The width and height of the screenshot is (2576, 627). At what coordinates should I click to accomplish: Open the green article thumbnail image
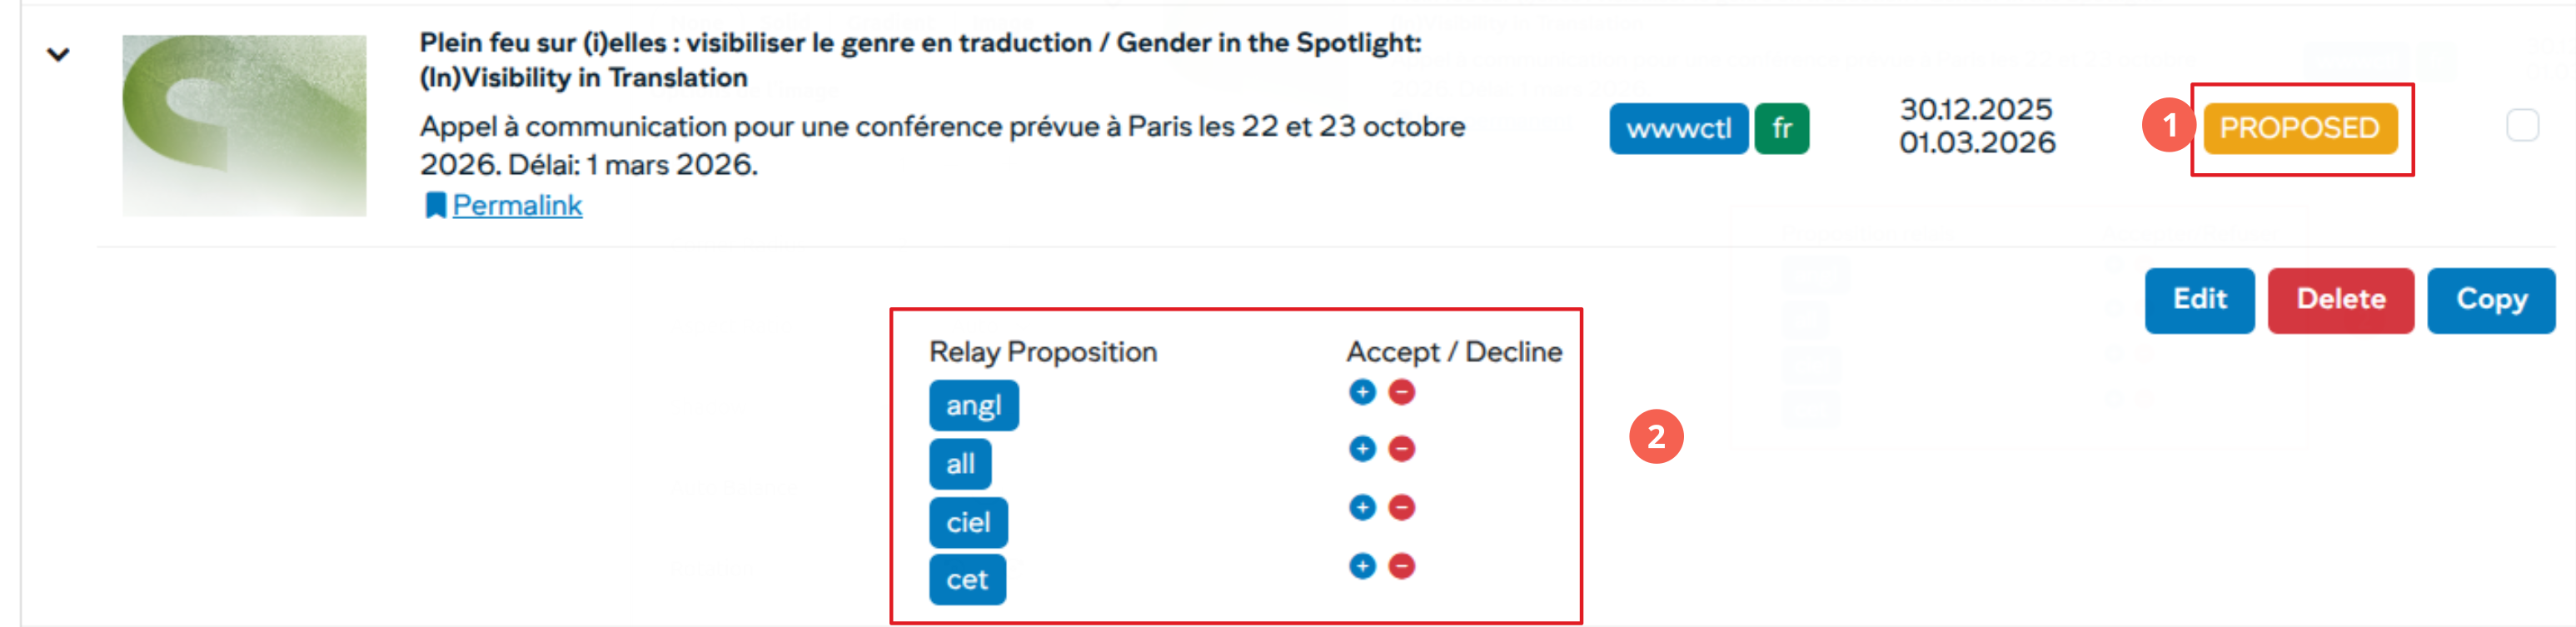tap(244, 126)
